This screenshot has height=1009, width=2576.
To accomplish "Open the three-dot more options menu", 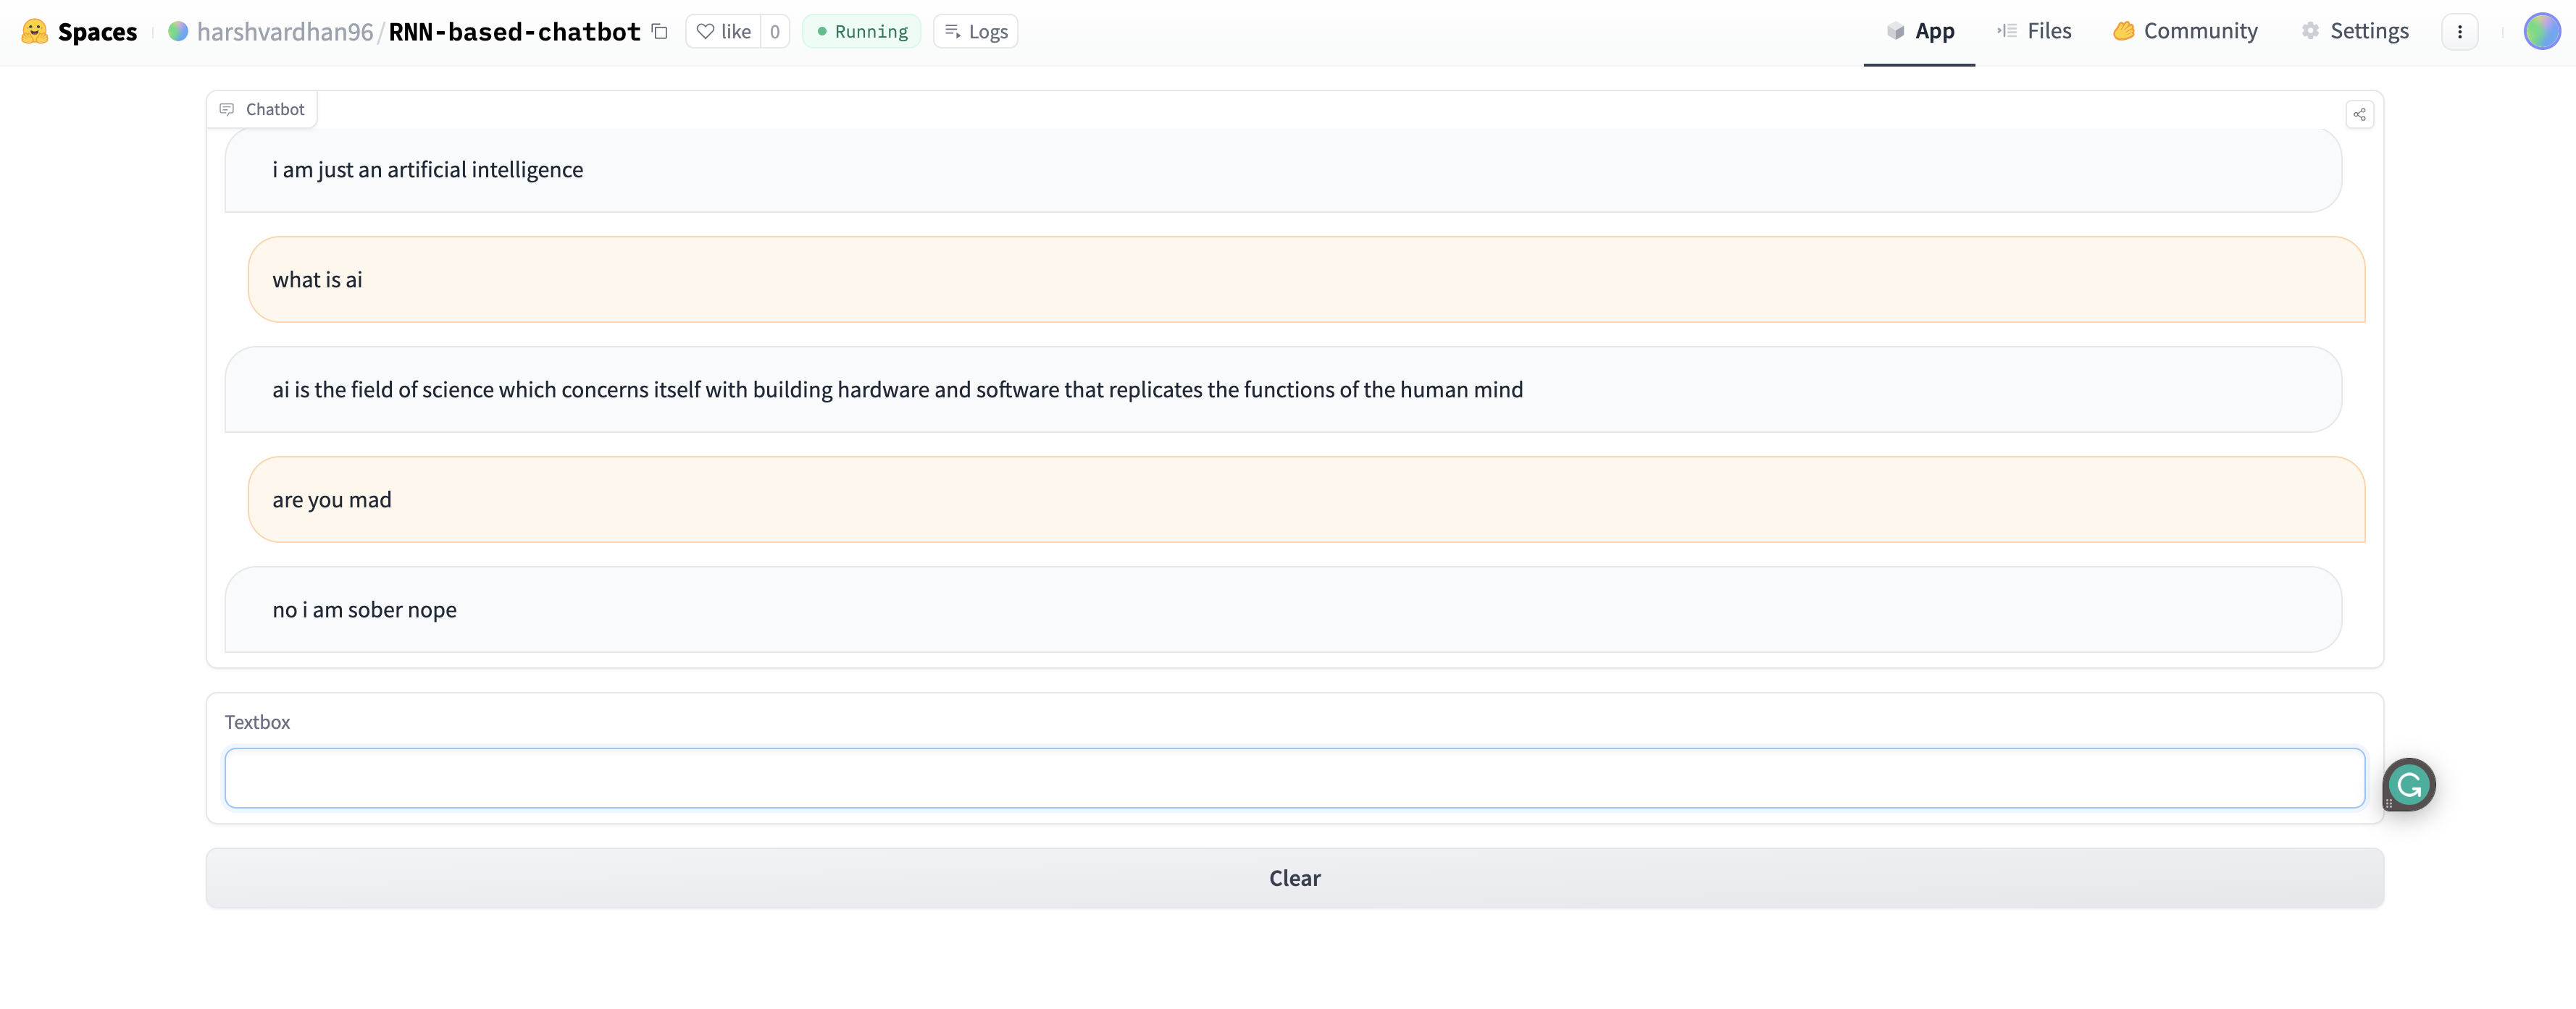I will pos(2459,31).
